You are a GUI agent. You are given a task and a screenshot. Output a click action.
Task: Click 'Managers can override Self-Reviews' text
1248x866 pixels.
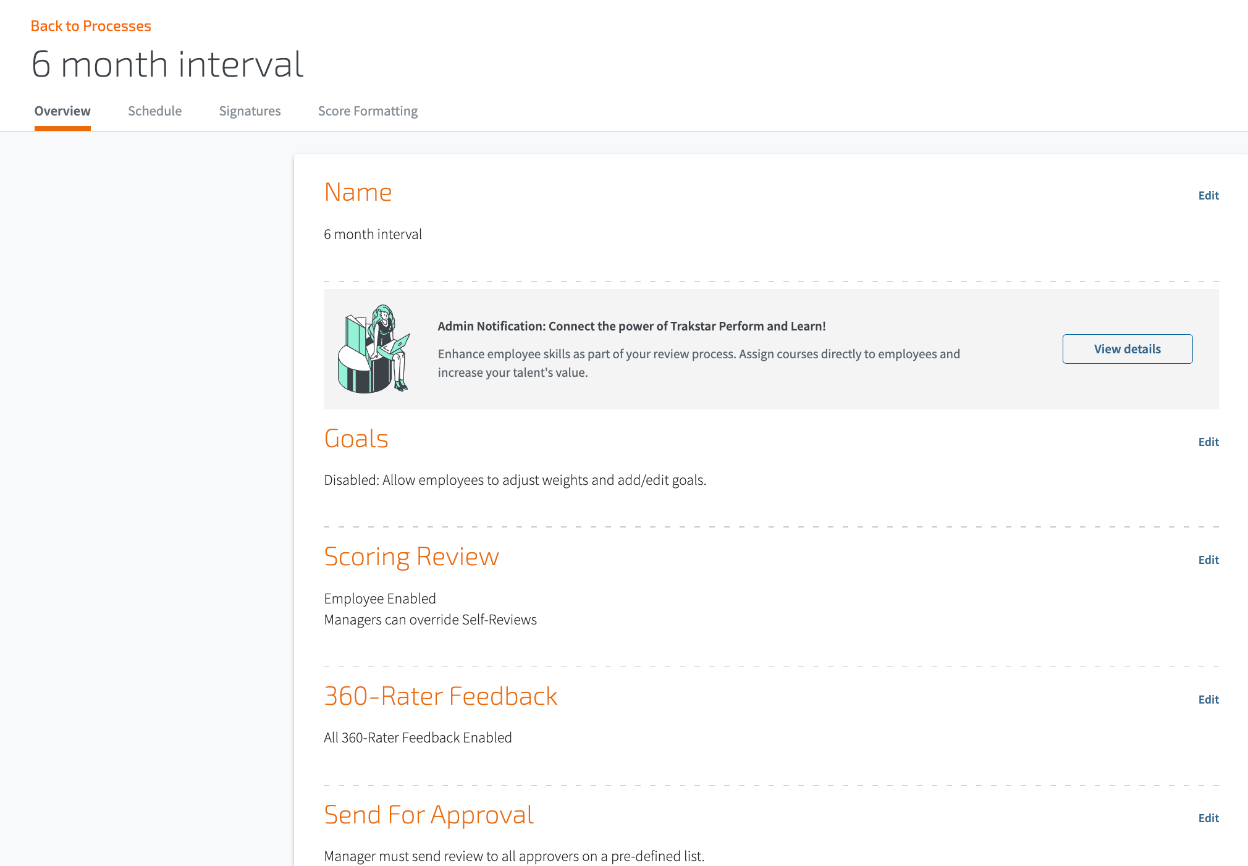(430, 620)
